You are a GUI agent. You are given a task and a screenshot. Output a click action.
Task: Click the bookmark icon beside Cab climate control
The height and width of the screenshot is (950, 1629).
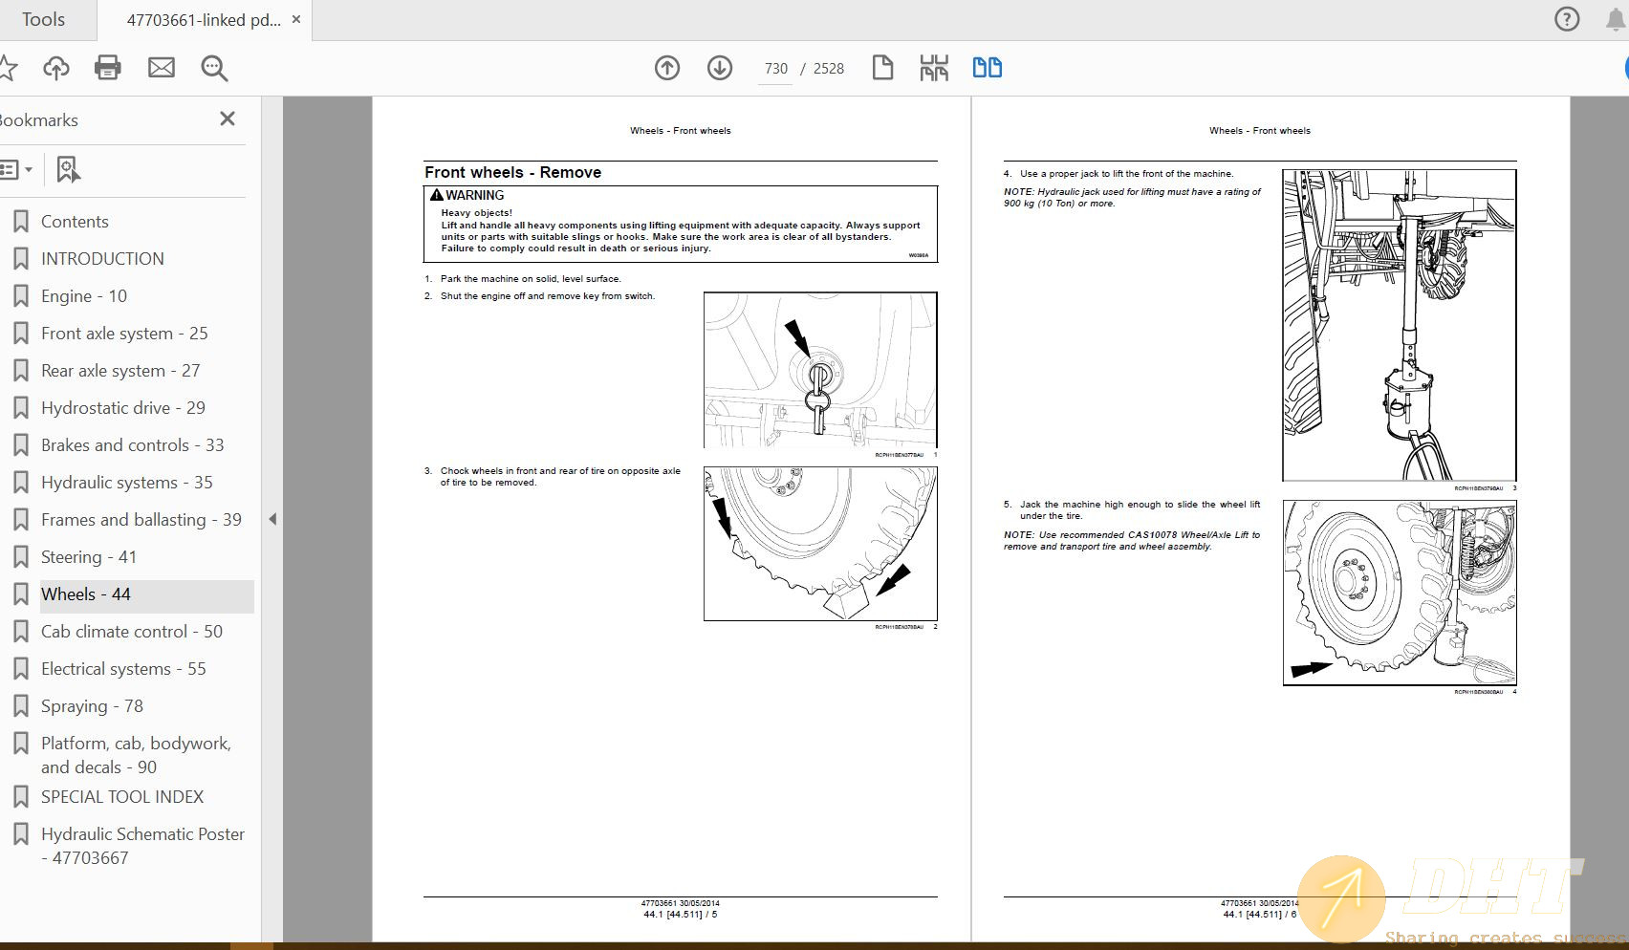click(20, 632)
